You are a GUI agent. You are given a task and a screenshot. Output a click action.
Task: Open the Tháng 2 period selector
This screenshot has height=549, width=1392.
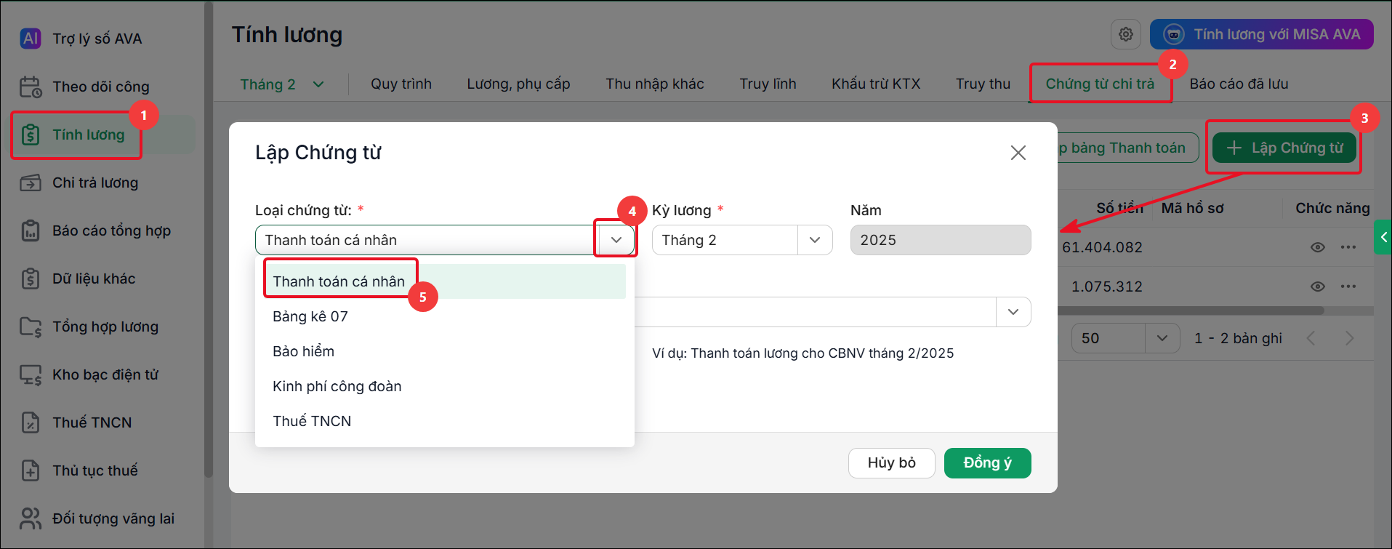(282, 84)
